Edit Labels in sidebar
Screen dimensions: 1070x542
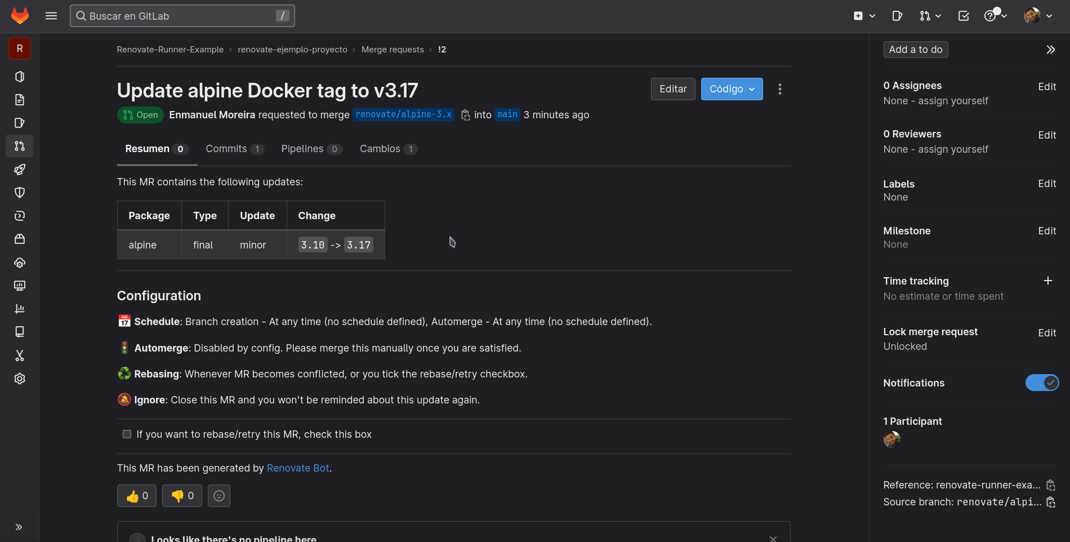[x=1047, y=184]
